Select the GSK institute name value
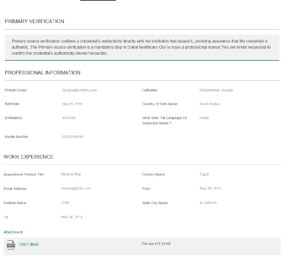Image resolution: width=284 pixels, height=260 pixels. pyautogui.click(x=65, y=203)
